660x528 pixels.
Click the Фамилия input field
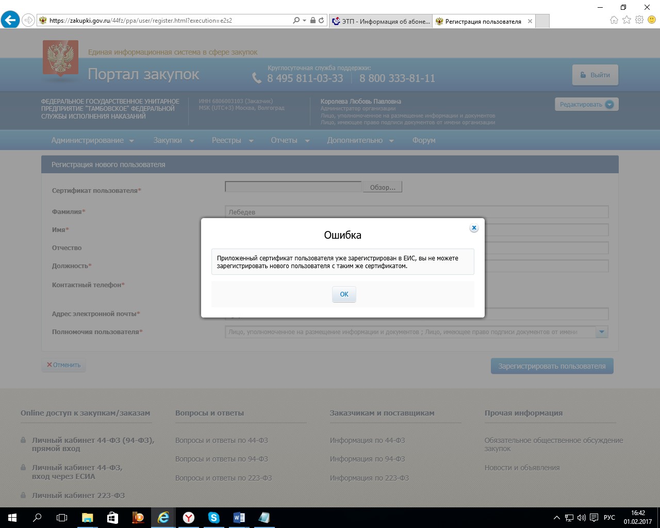tap(417, 212)
